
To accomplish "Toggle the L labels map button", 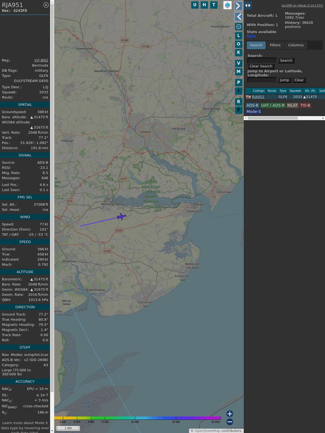I will tap(239, 36).
